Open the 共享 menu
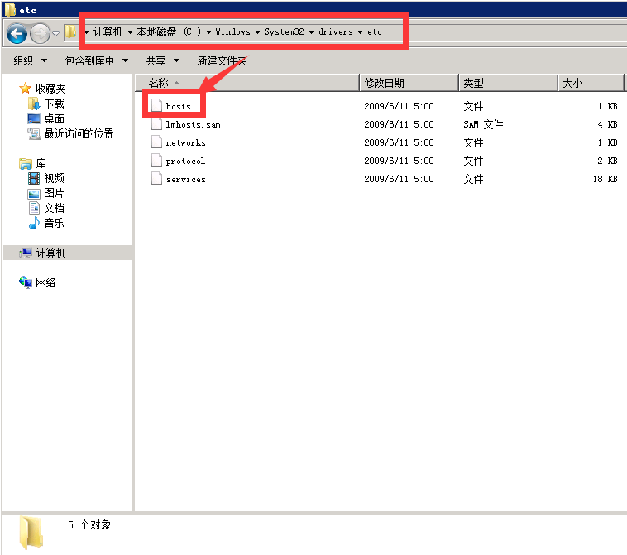 (162, 60)
